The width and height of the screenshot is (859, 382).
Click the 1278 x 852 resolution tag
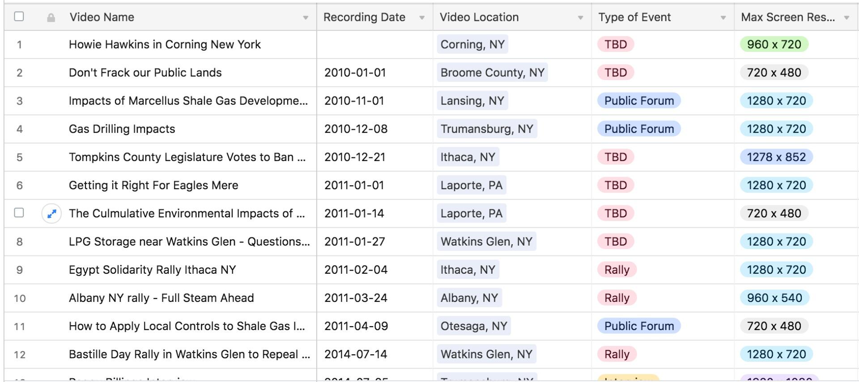pyautogui.click(x=776, y=157)
